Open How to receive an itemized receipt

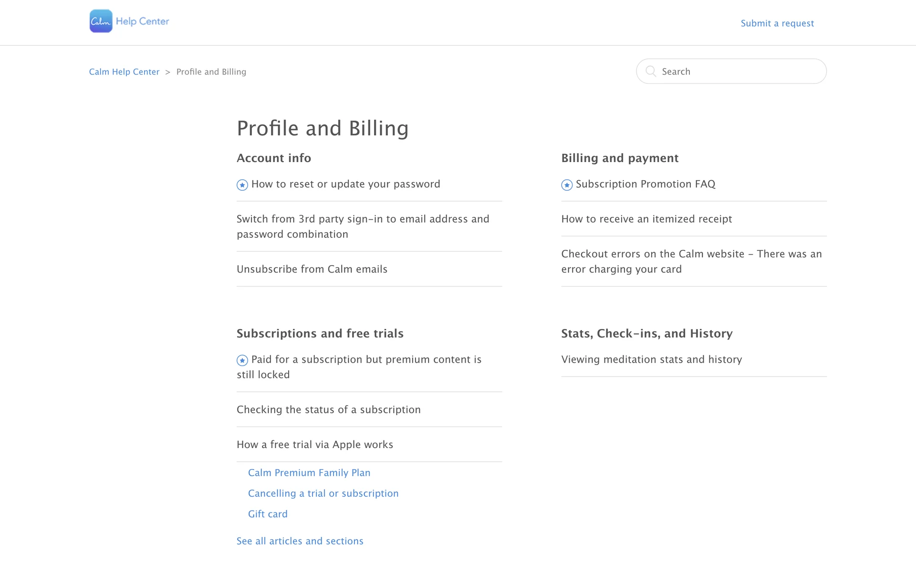tap(646, 219)
